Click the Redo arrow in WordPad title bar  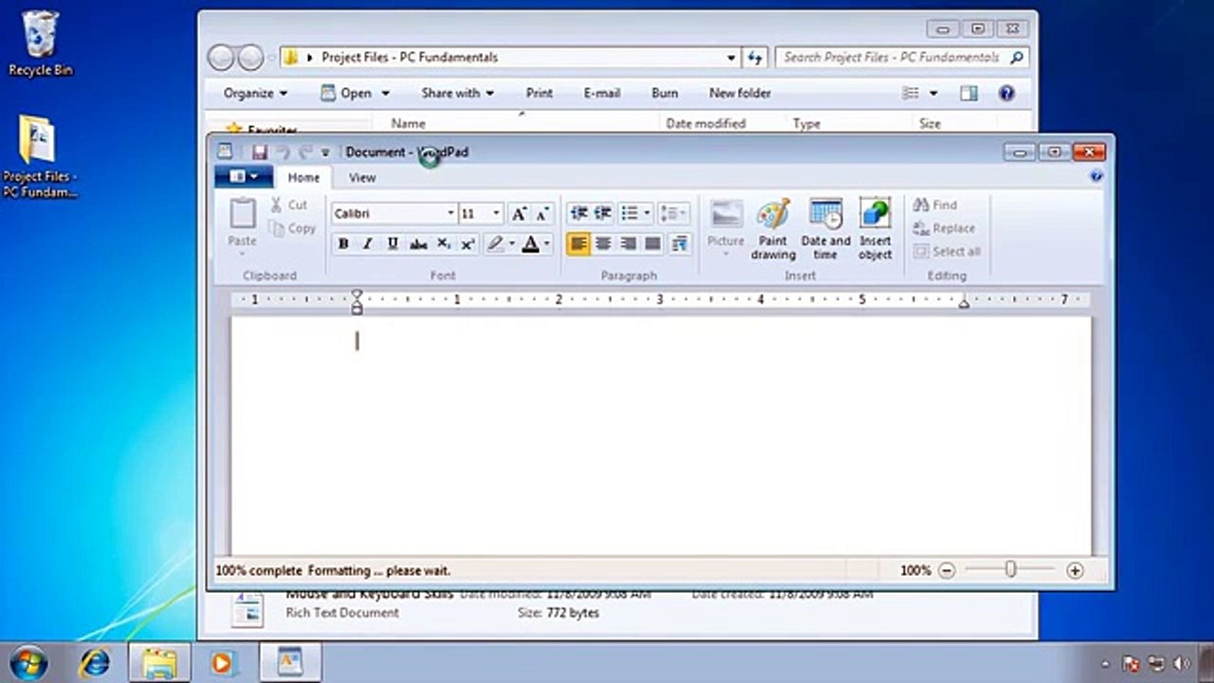tap(305, 152)
